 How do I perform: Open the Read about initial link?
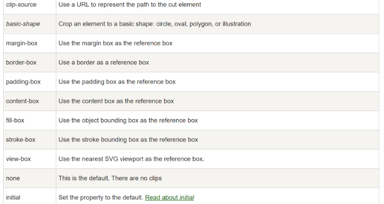click(x=170, y=198)
